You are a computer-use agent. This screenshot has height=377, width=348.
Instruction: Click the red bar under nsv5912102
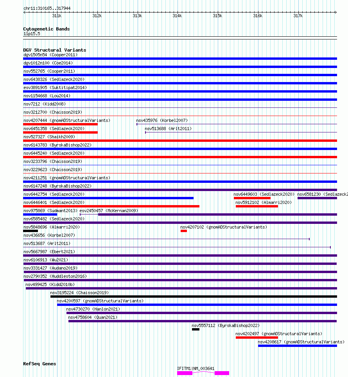click(x=257, y=206)
